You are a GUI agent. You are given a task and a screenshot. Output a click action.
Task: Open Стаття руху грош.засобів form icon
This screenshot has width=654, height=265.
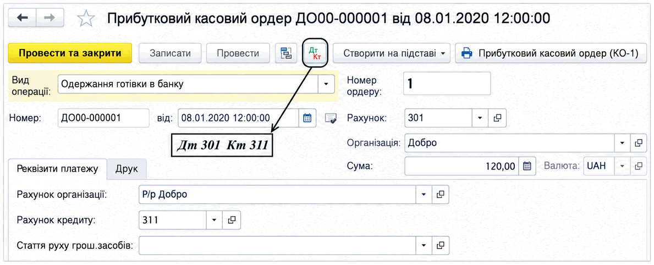click(441, 245)
